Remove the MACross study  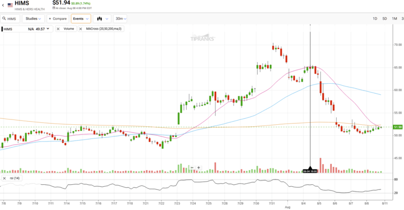[80, 29]
